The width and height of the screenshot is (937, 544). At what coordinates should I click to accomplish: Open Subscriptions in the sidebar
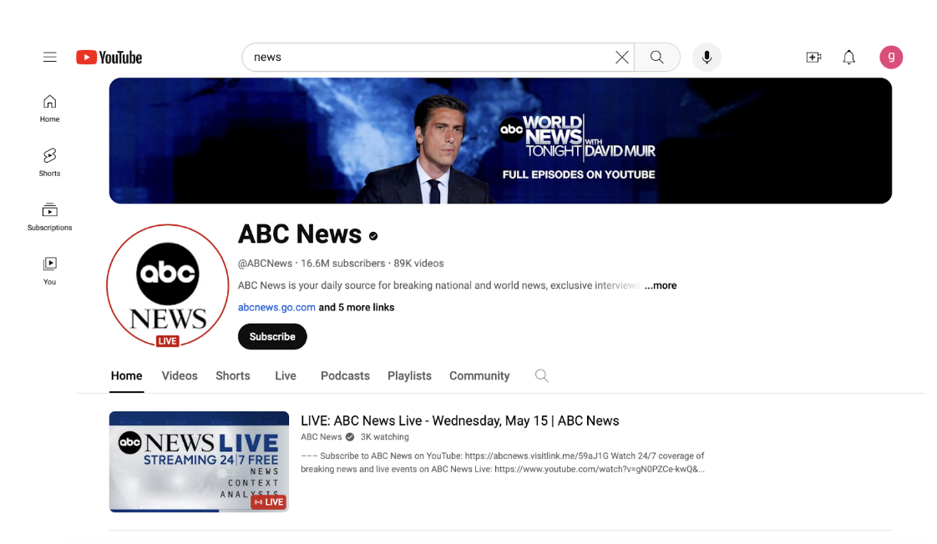49,217
